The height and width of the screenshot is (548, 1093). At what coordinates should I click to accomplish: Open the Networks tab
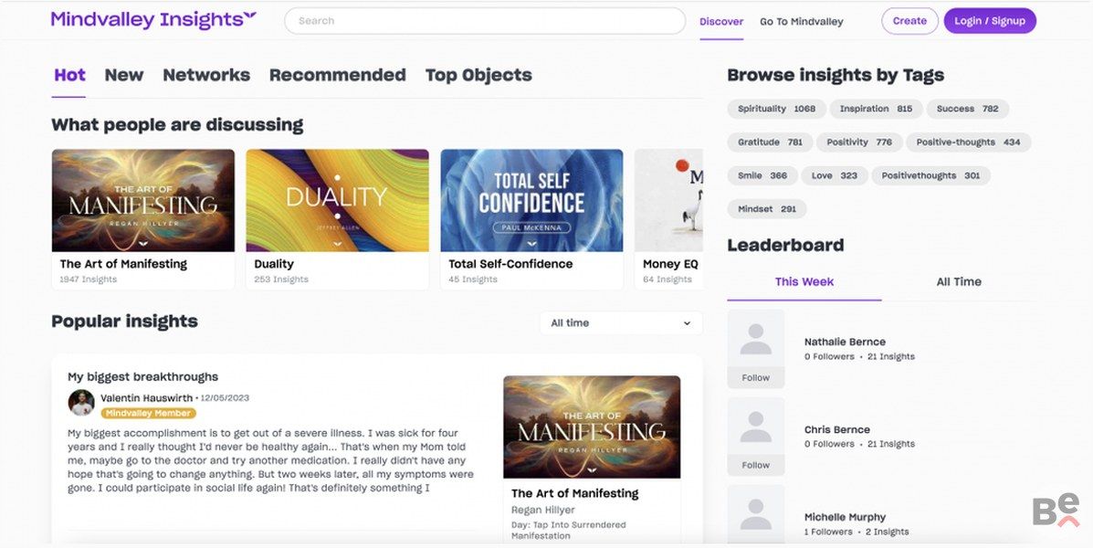point(206,75)
